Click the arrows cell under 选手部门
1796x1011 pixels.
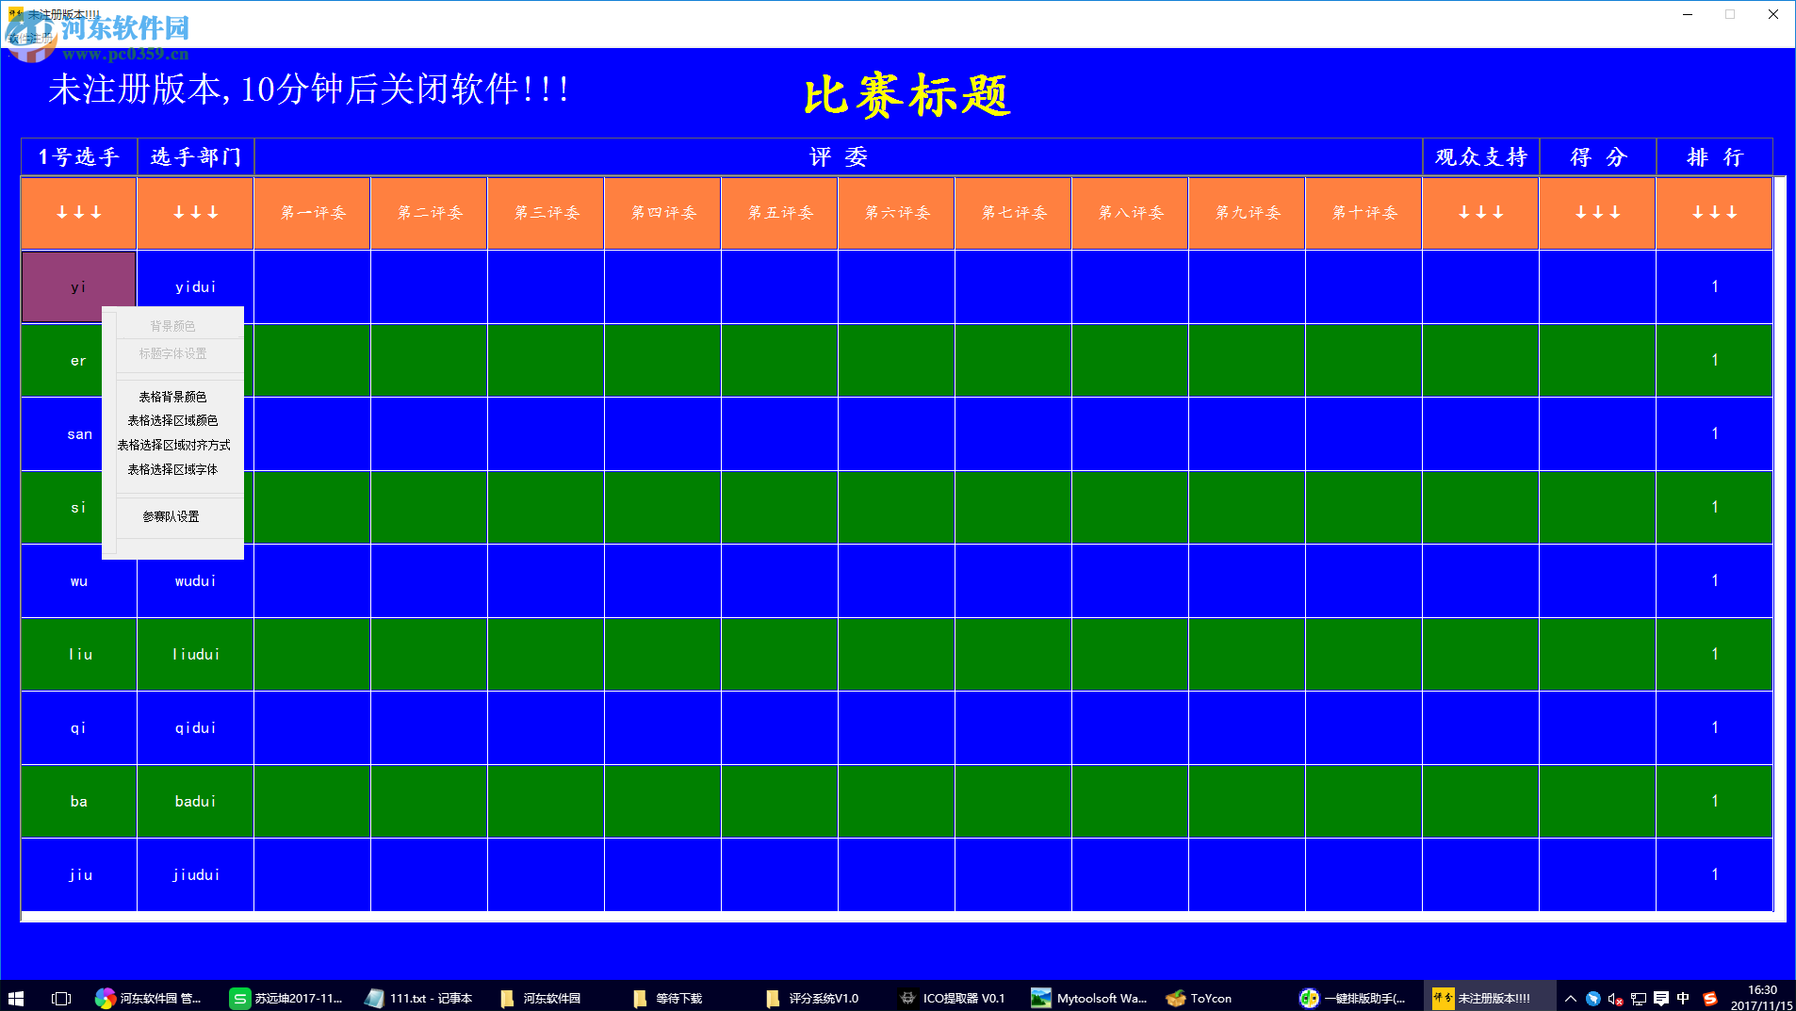[196, 213]
